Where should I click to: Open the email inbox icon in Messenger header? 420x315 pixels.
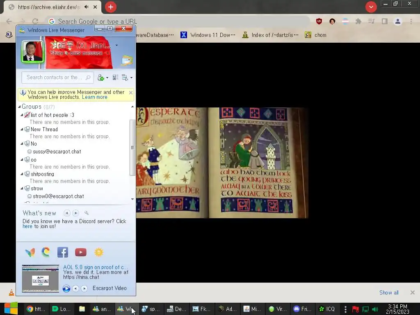[x=127, y=60]
